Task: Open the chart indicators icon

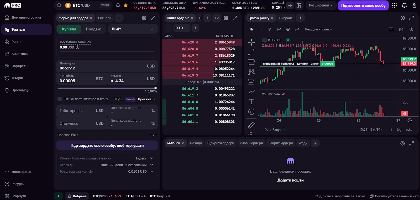Action: pyautogui.click(x=279, y=29)
